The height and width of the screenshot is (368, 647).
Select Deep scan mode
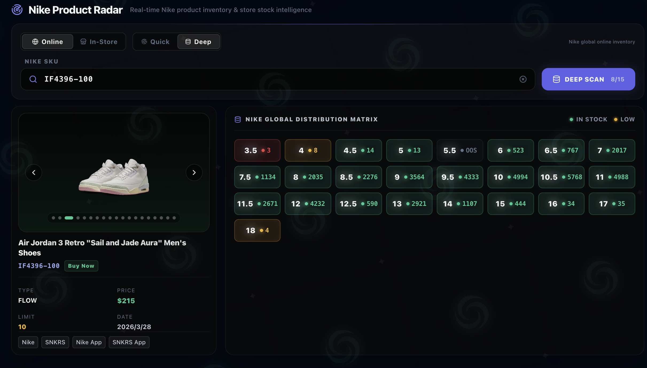(198, 42)
